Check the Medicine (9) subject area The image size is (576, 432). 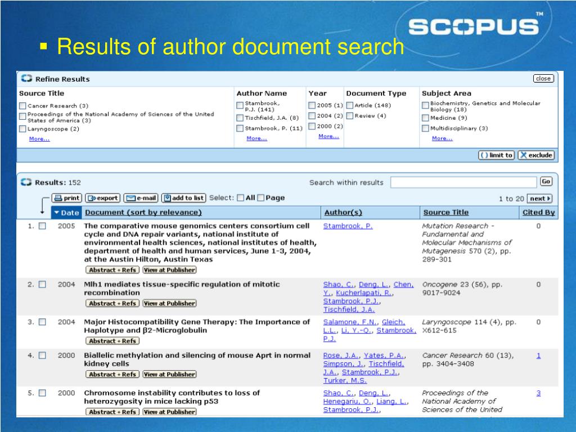(425, 118)
